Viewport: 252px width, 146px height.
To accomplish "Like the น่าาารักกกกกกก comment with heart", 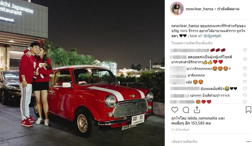I will click(245, 68).
